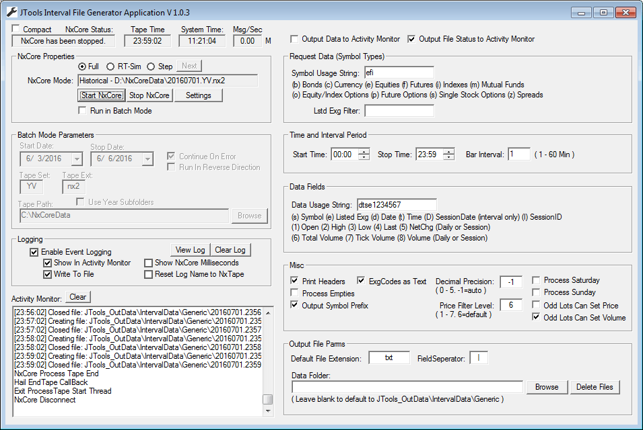Toggle Enable Event Logging checkbox
Image resolution: width=643 pixels, height=430 pixels.
34,252
